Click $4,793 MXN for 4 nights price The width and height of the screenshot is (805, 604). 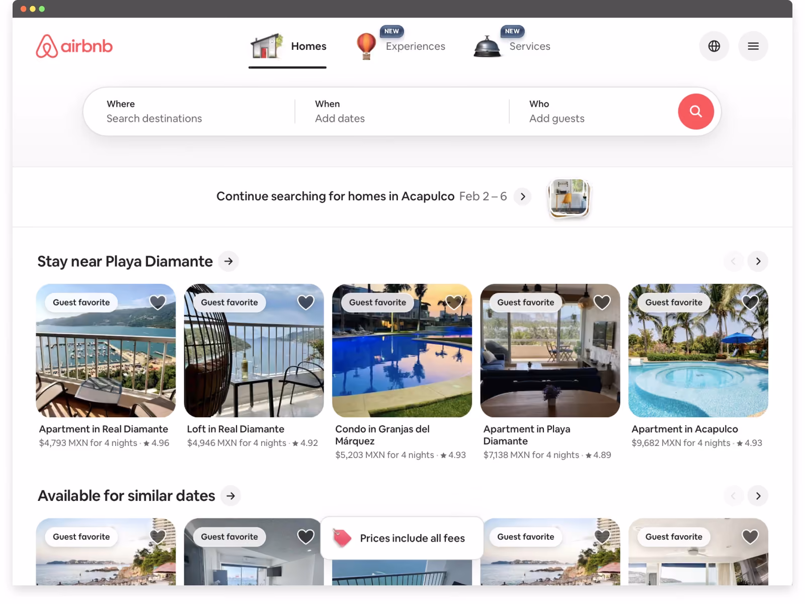[88, 443]
